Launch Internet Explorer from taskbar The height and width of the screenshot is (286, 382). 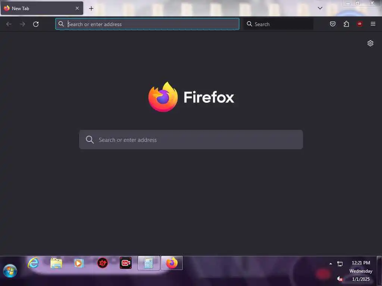point(33,263)
